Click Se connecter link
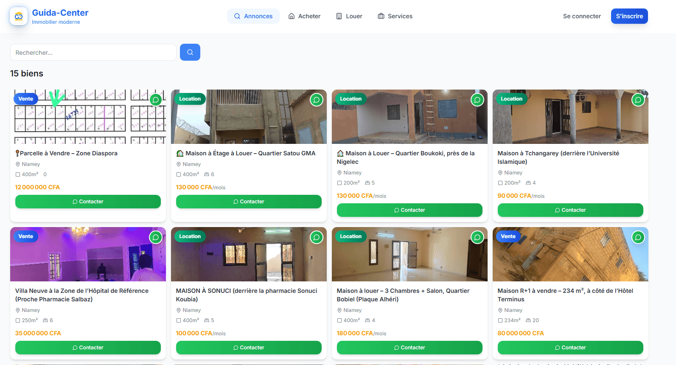Viewport: 676px width, 365px height. (582, 16)
